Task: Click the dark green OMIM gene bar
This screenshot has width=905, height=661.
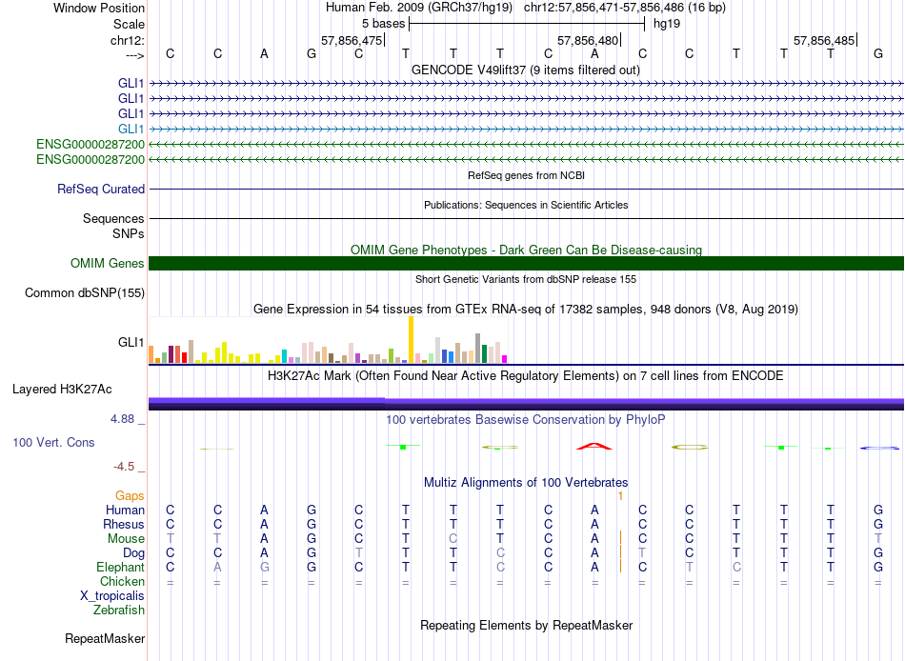Action: coord(526,263)
